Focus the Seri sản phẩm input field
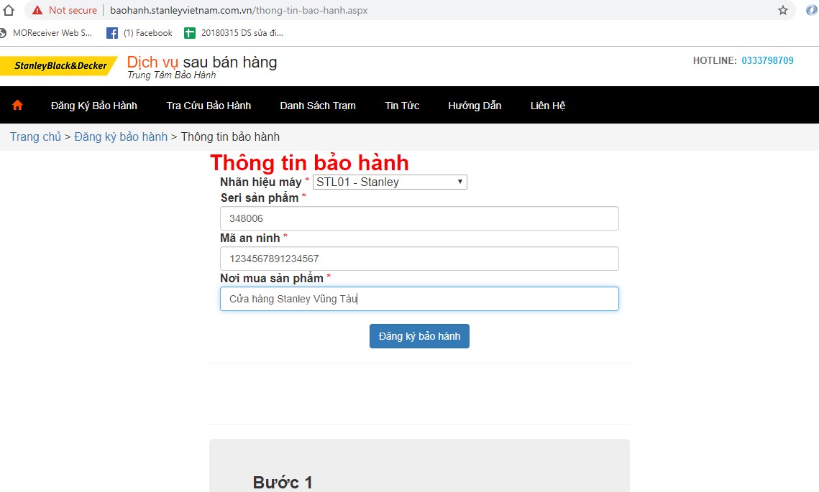Viewport: 819px width, 492px height. pyautogui.click(x=419, y=218)
